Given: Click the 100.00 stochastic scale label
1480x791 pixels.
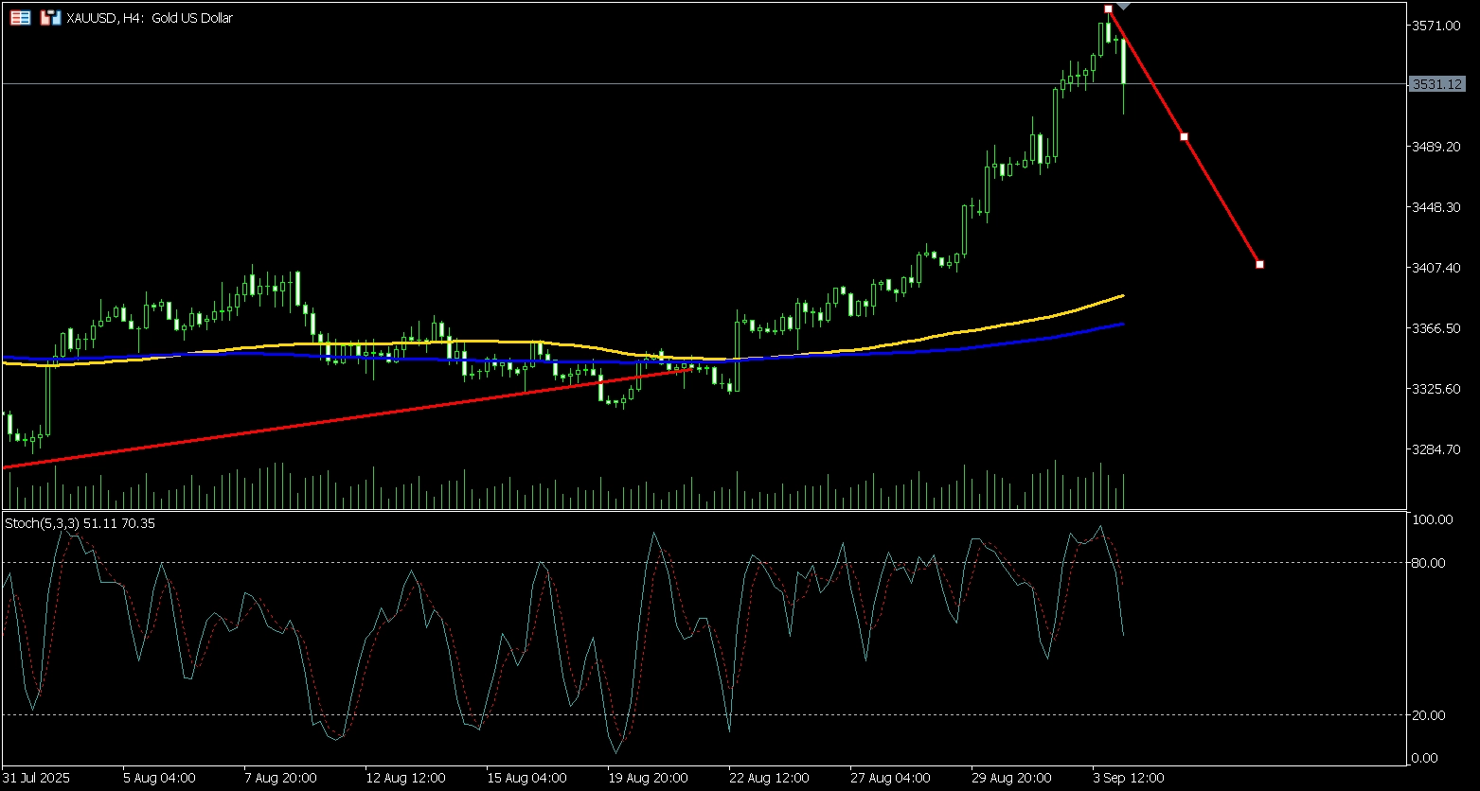Looking at the screenshot, I should pos(1432,519).
